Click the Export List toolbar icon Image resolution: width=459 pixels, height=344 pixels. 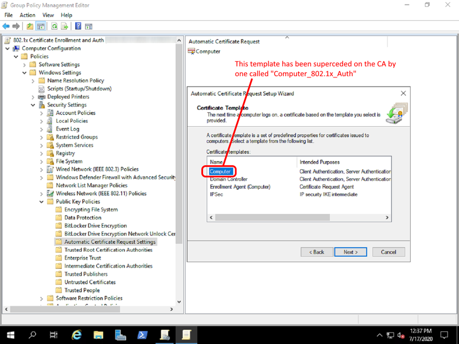click(64, 26)
